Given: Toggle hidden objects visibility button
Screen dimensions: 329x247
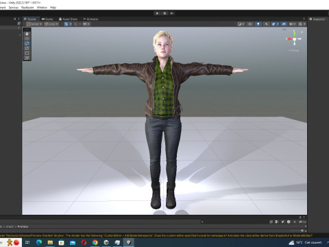Looking at the screenshot, I should pyautogui.click(x=284, y=24).
